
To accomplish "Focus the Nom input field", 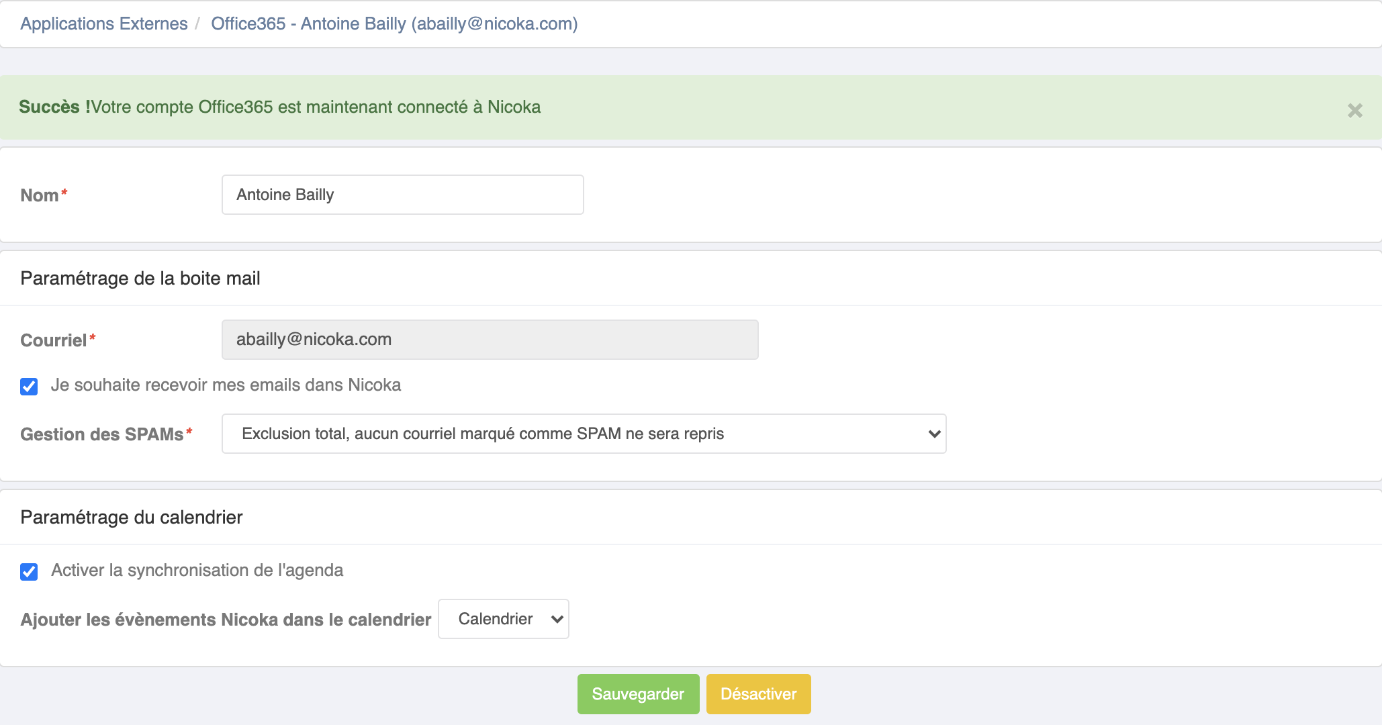I will tap(403, 195).
